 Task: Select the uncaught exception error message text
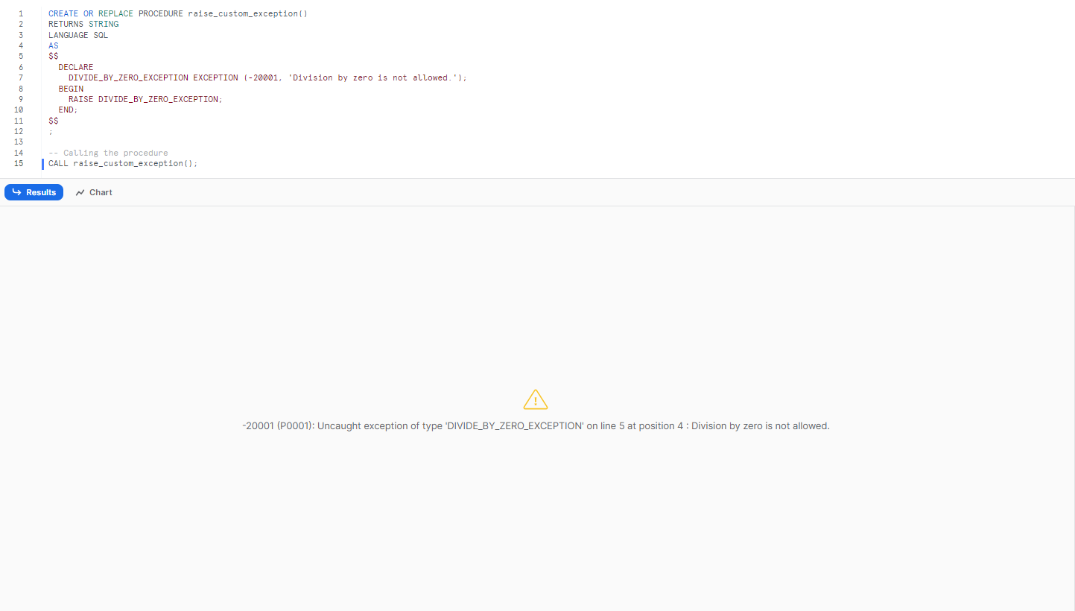click(535, 425)
